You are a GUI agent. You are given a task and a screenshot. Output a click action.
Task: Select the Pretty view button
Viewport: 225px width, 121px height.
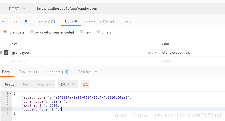tap(10, 84)
